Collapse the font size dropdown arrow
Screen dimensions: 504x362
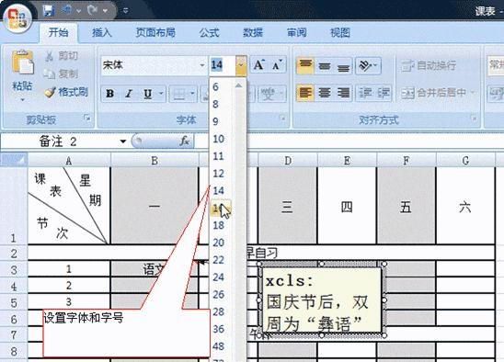[x=241, y=65]
